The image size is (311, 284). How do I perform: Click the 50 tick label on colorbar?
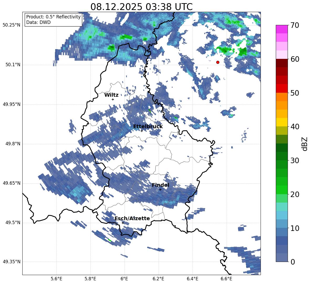(295, 93)
